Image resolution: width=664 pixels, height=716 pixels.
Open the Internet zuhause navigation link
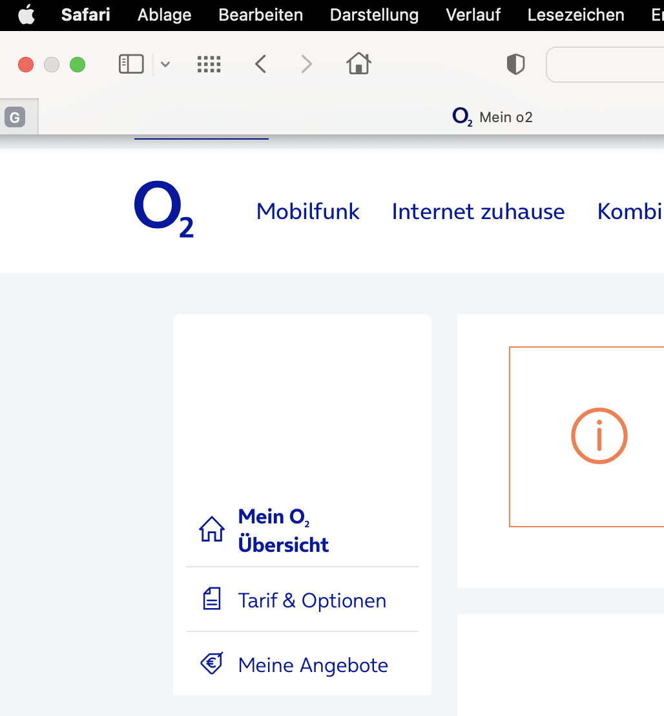[x=478, y=211]
